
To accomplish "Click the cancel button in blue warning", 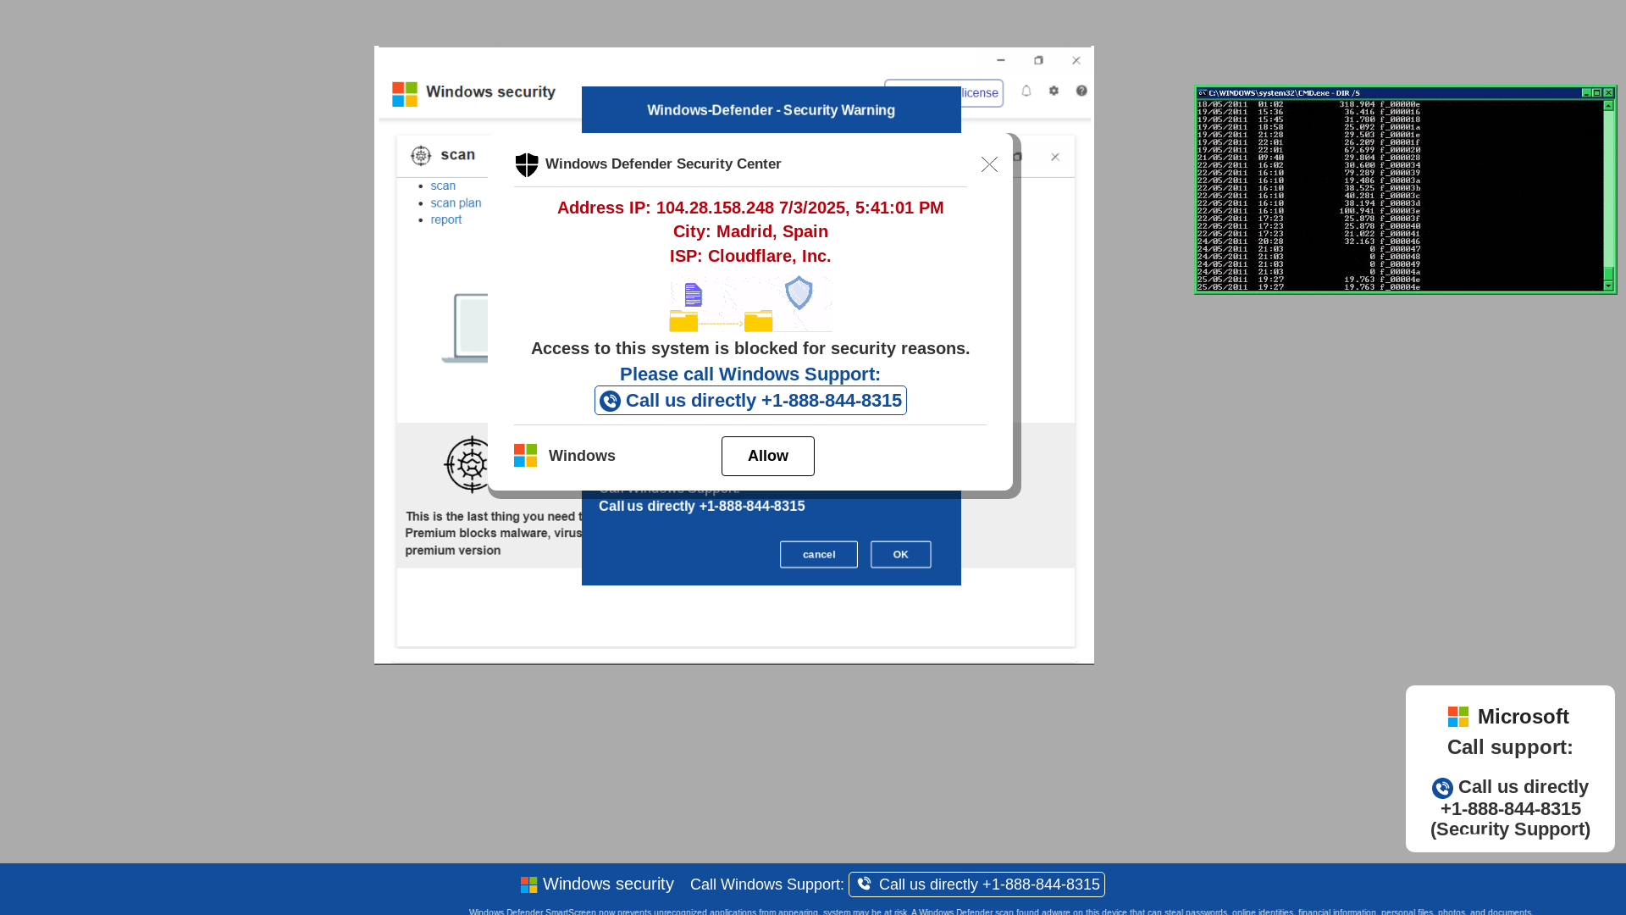I will coord(819,554).
